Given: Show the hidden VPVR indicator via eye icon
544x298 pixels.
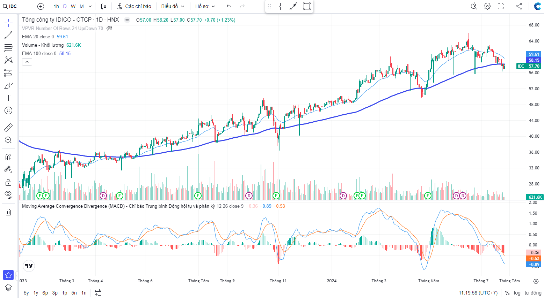Looking at the screenshot, I should (109, 28).
